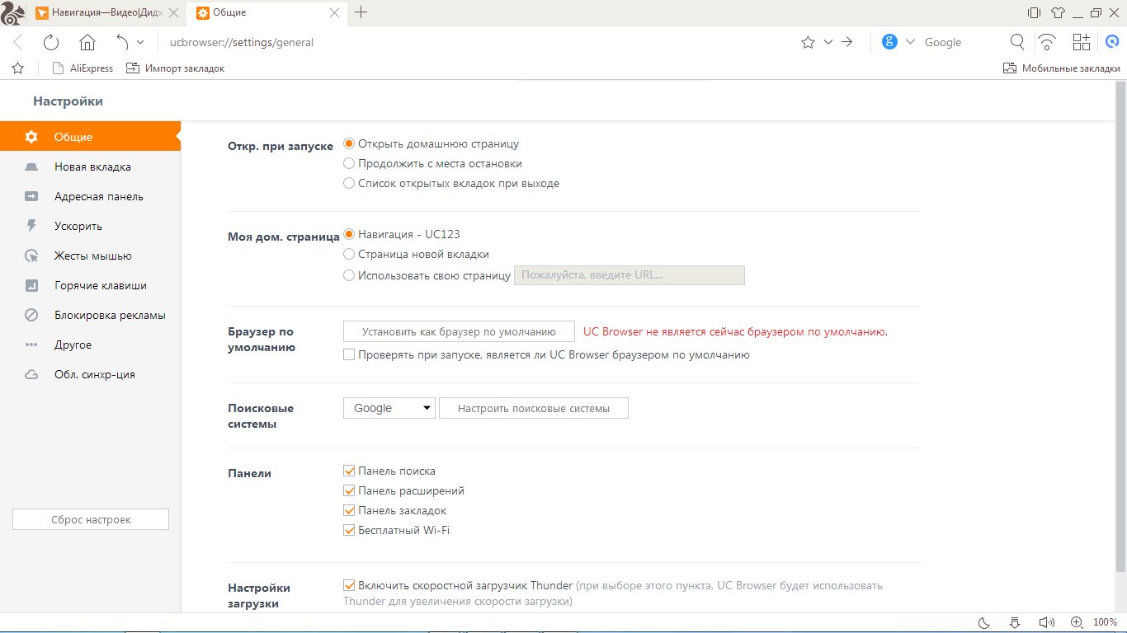Open the free Wi-Fi icon
Screen dimensions: 1127x633
1047,42
